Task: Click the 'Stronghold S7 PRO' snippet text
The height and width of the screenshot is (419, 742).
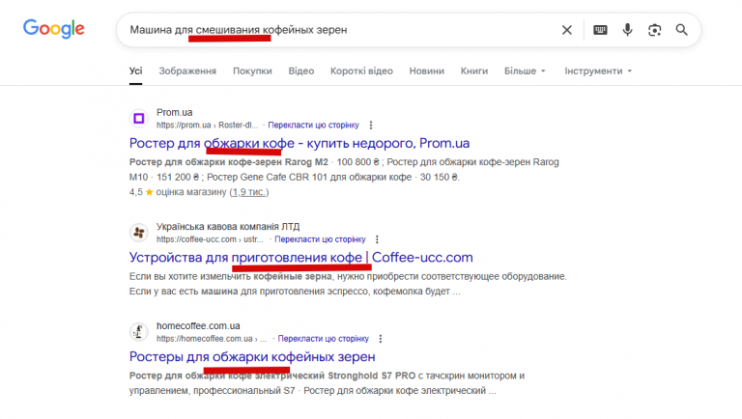Action: 371,376
